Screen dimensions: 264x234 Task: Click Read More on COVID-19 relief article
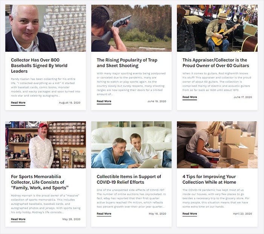pos(104,214)
